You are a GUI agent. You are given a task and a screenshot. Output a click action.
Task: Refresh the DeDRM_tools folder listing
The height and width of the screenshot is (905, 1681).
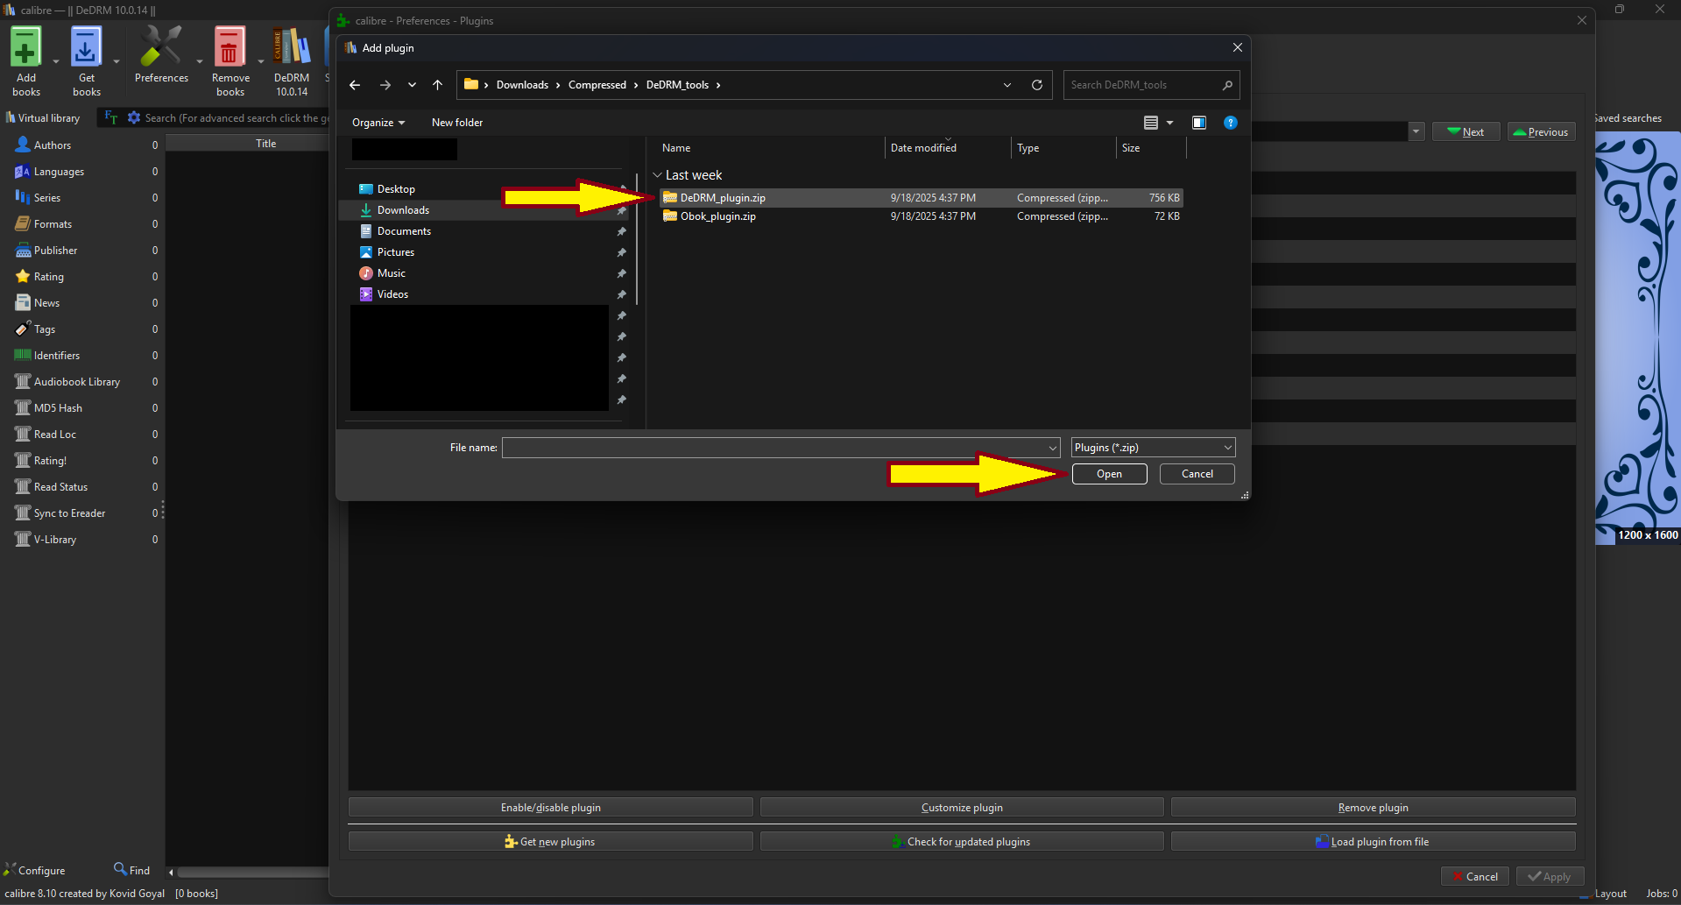[1037, 85]
